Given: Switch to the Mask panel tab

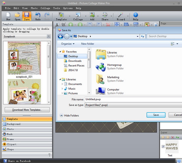Looking at the screenshot, I should pos(27,134).
